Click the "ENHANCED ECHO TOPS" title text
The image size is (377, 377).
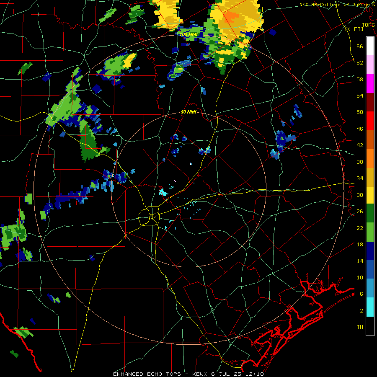coord(147,374)
